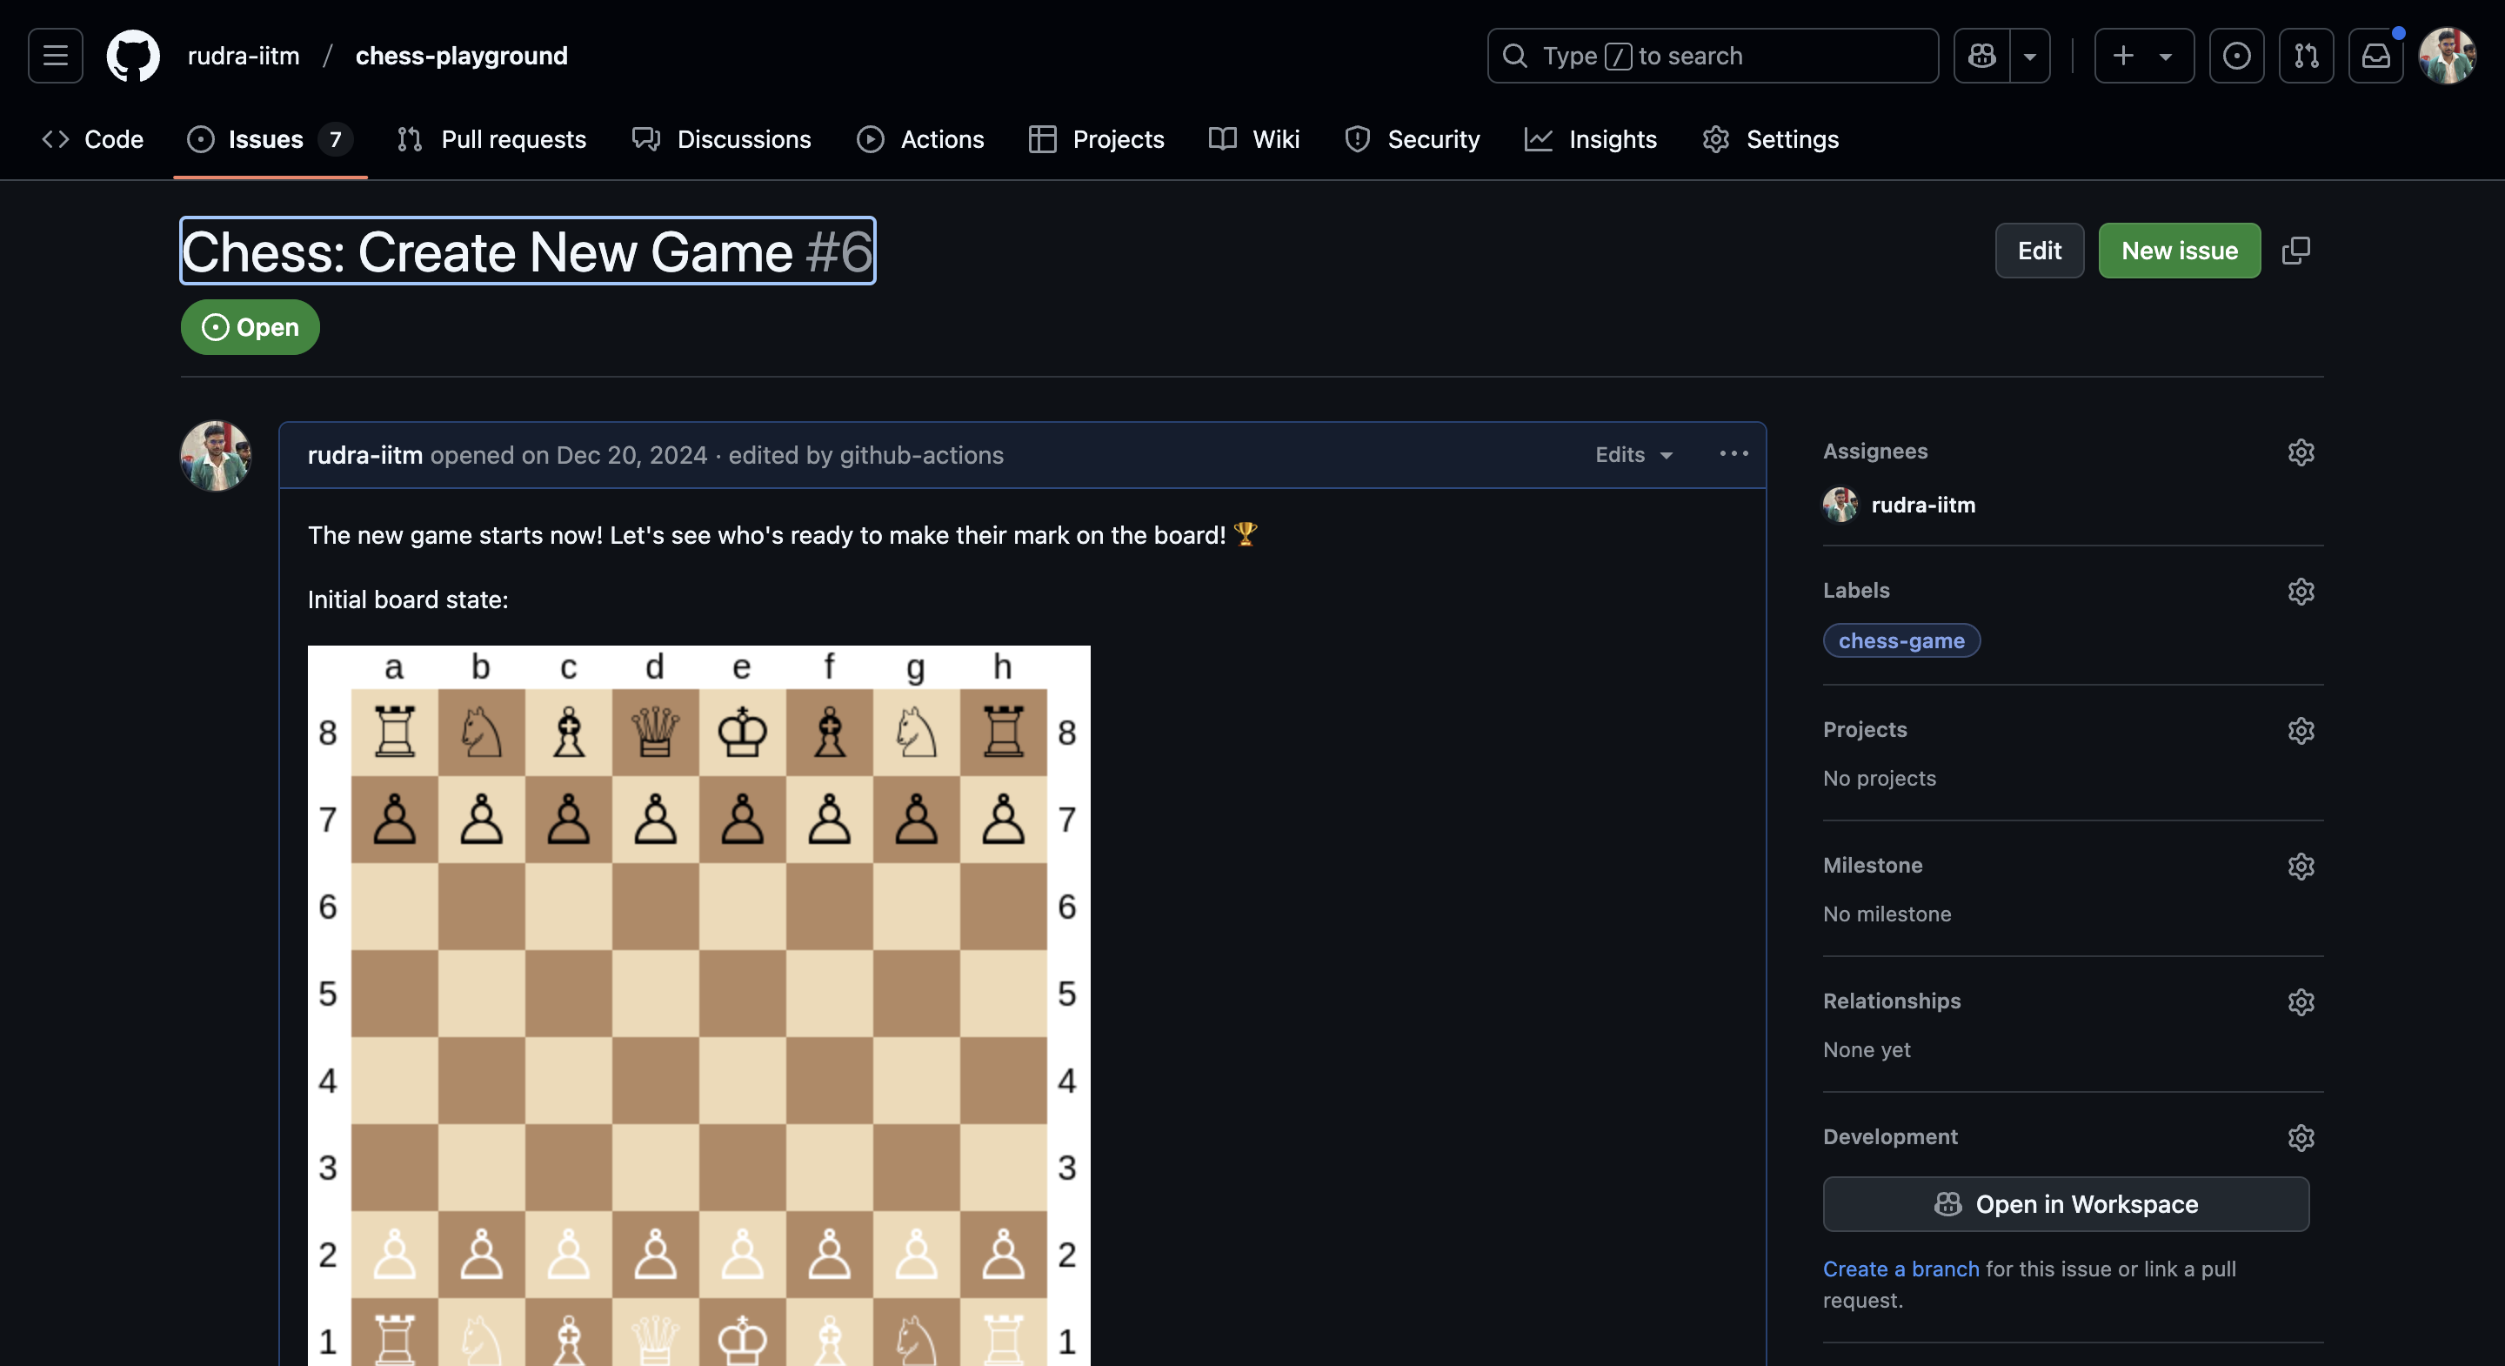Switch to the Actions tab
The image size is (2505, 1366).
click(x=920, y=139)
